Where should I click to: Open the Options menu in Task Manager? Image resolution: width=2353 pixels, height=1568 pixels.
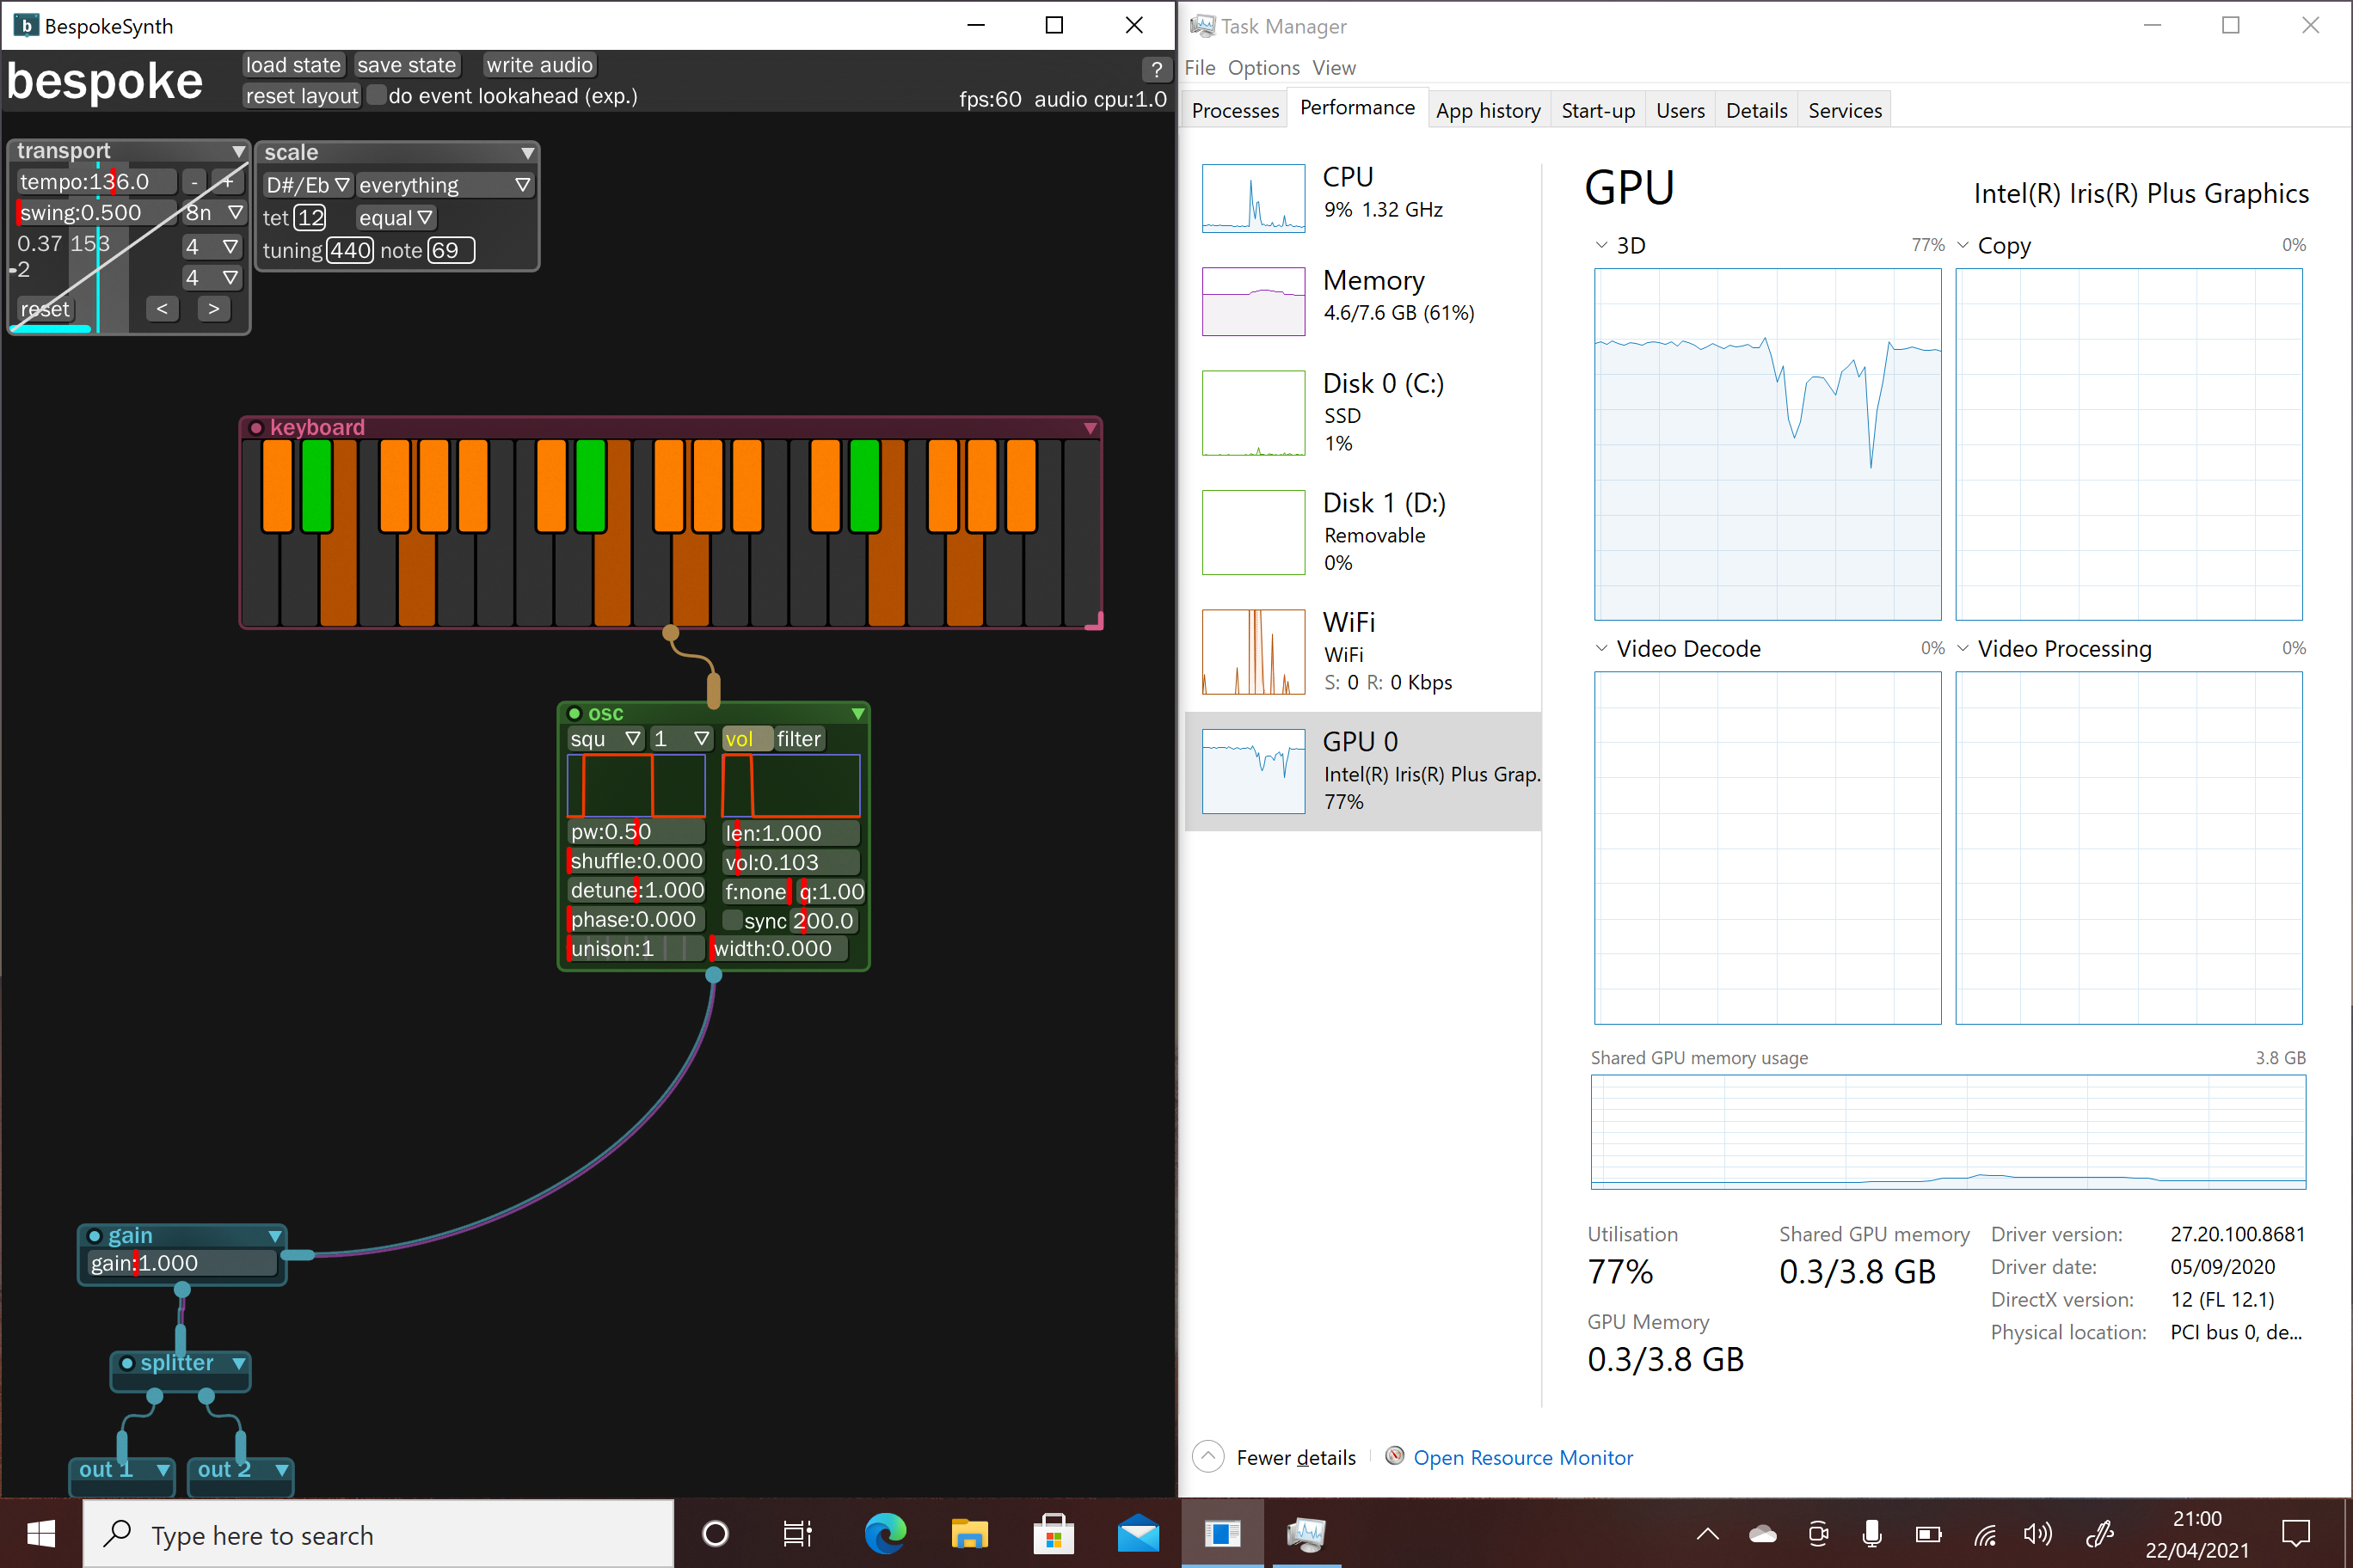pos(1263,67)
